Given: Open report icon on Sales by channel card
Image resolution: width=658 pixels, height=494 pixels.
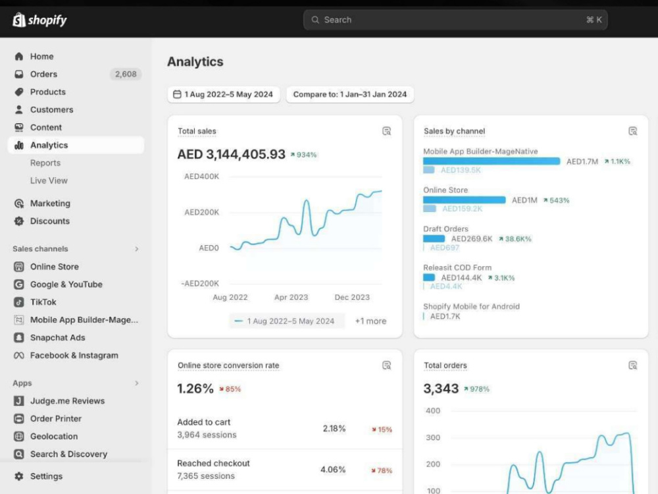Looking at the screenshot, I should 633,131.
